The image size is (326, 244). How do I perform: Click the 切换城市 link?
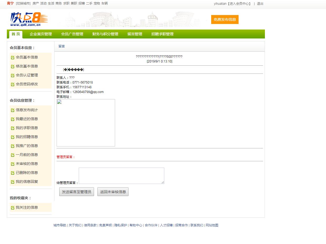pyautogui.click(x=23, y=3)
